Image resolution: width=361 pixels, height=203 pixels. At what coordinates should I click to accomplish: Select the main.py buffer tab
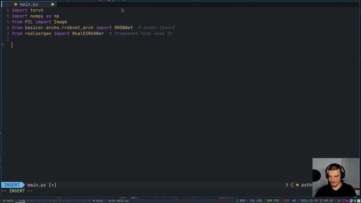29,4
